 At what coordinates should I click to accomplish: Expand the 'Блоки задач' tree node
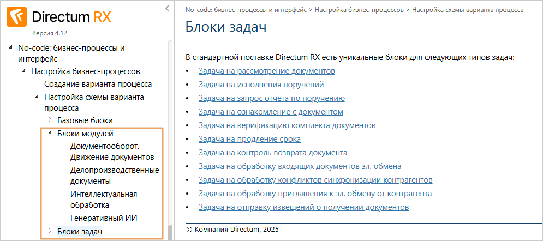pyautogui.click(x=50, y=231)
